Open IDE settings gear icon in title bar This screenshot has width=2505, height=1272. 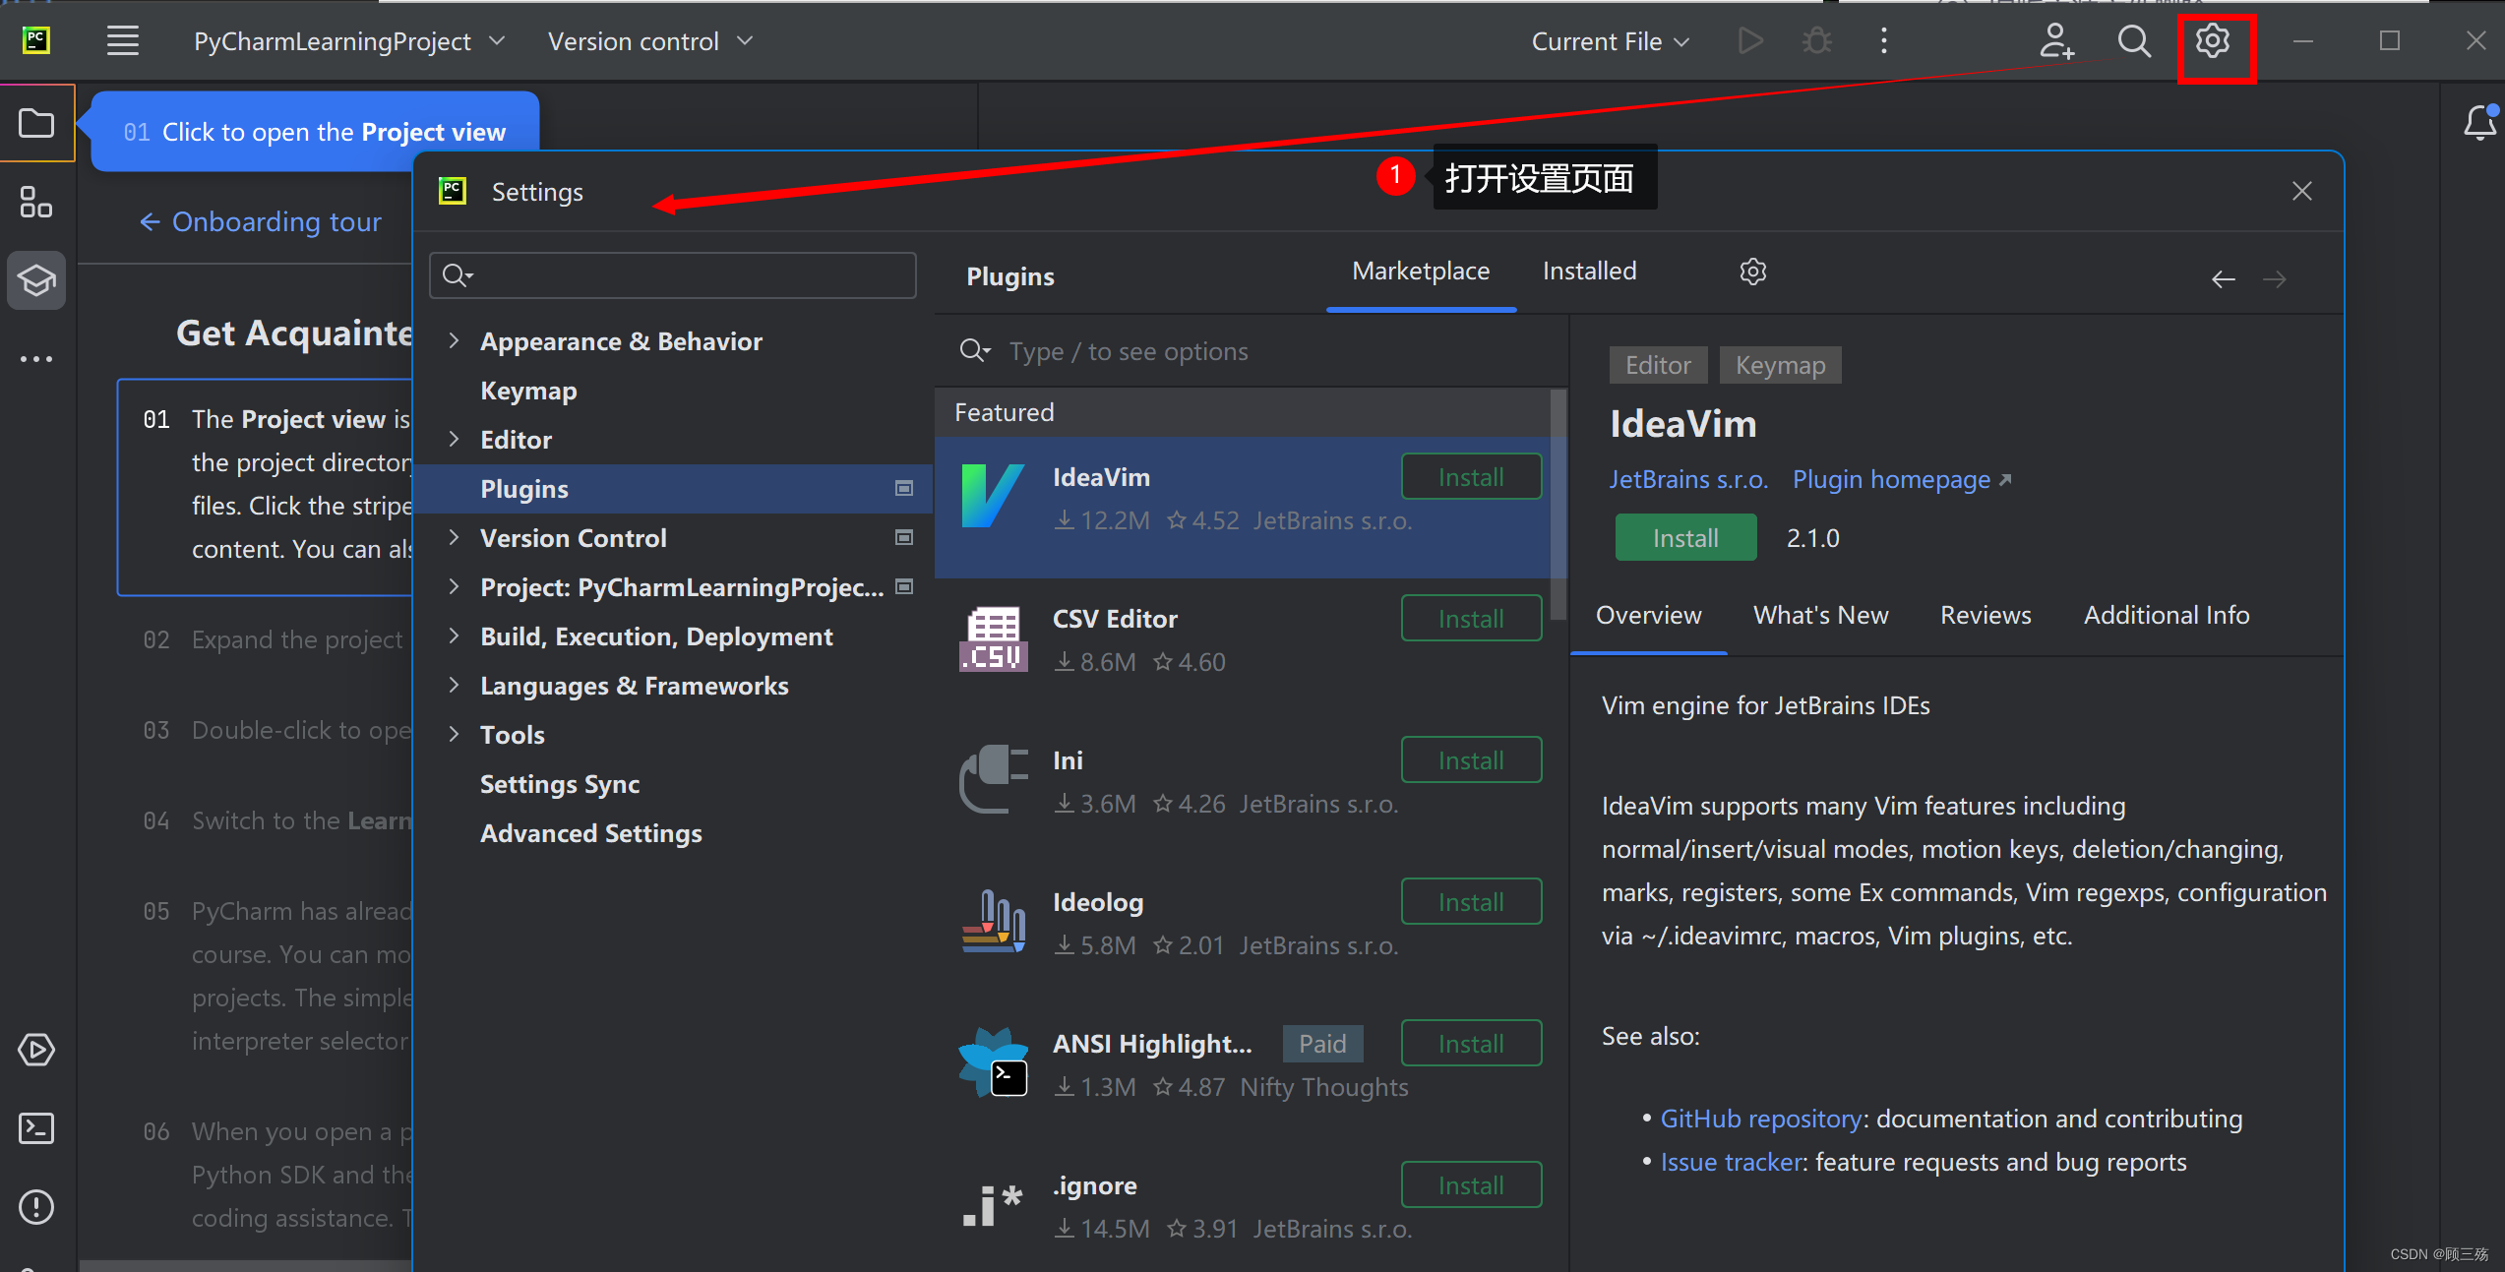point(2213,41)
